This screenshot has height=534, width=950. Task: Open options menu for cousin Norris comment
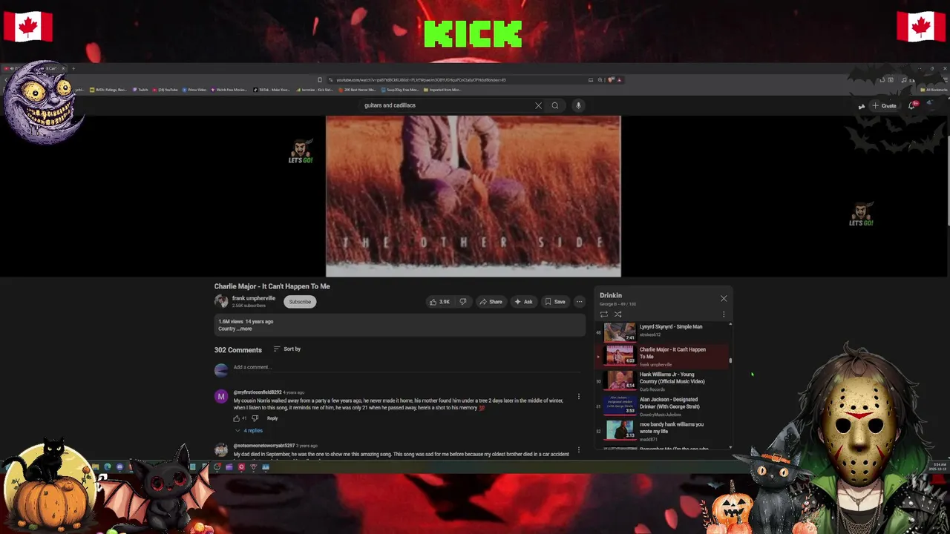tap(579, 397)
